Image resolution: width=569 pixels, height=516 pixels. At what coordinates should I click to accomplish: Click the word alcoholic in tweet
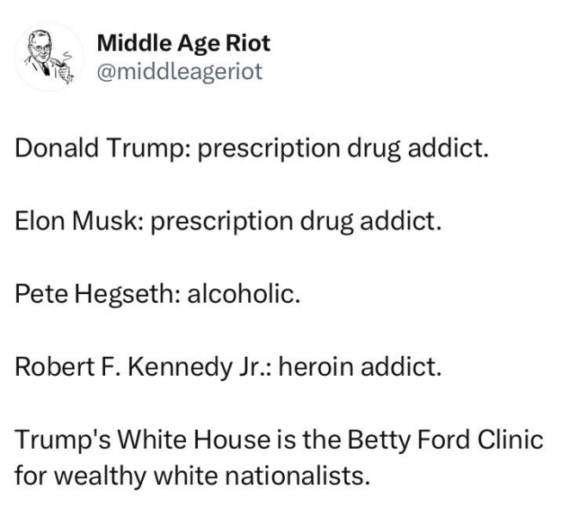pos(244,293)
